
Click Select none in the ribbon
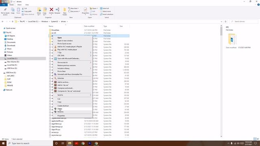pos(105,11)
